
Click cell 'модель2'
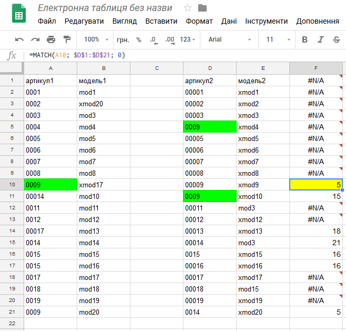click(263, 81)
